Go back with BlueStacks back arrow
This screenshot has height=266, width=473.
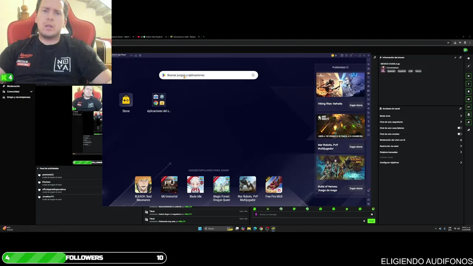(x=131, y=55)
